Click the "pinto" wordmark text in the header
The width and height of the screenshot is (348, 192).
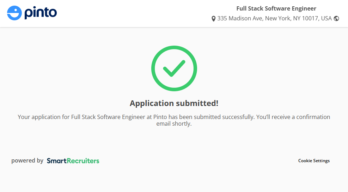click(x=41, y=13)
